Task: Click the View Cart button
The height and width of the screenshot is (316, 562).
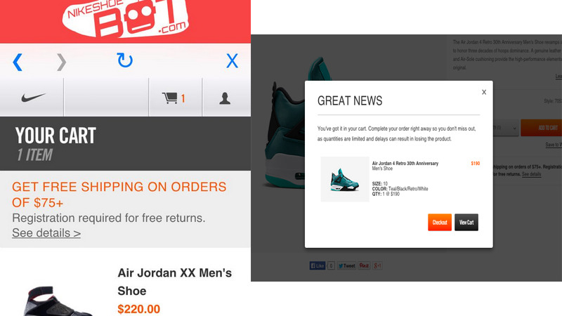Action: (x=466, y=222)
